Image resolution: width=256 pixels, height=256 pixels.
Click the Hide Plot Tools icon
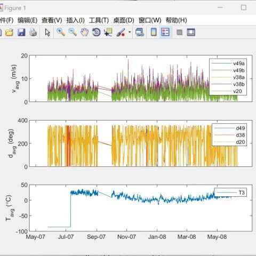(179, 33)
